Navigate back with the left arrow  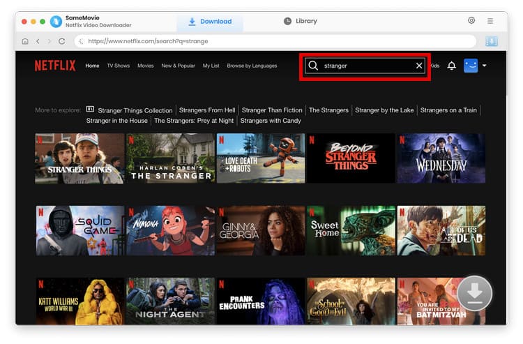(38, 41)
